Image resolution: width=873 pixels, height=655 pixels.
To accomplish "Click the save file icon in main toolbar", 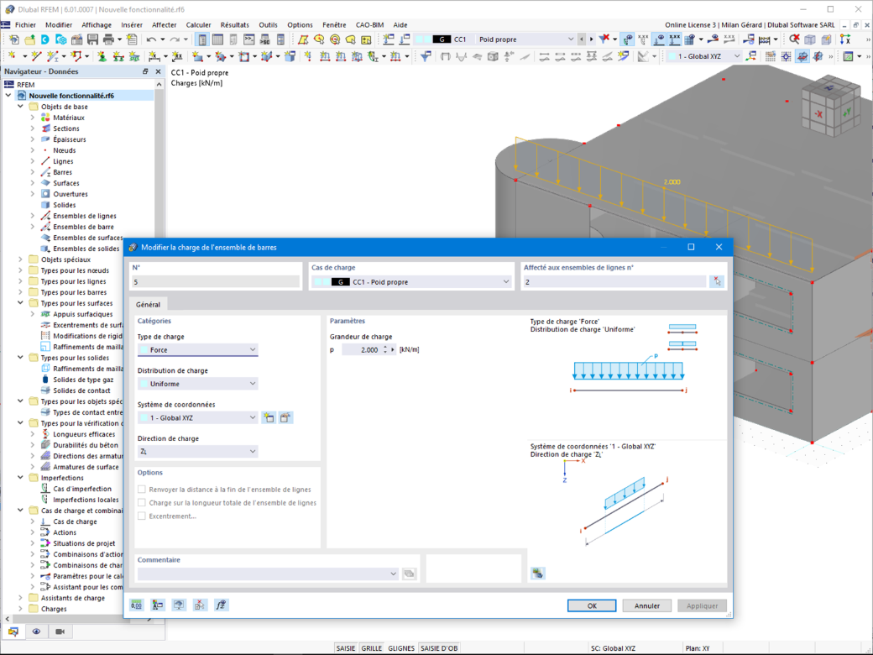I will click(x=92, y=39).
